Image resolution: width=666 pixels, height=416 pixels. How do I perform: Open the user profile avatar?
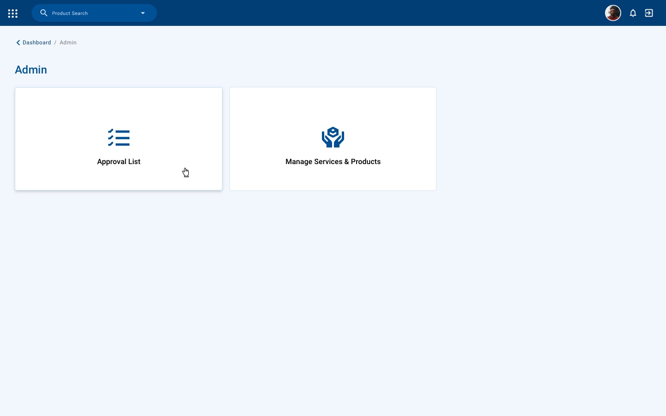tap(613, 13)
